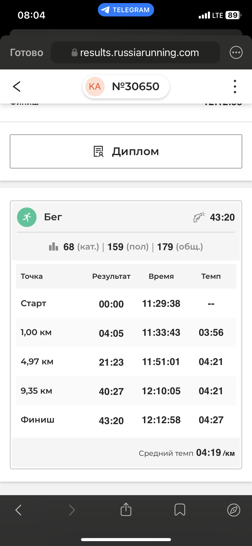
Task: Tap the bar chart ranking icon
Action: [54, 246]
